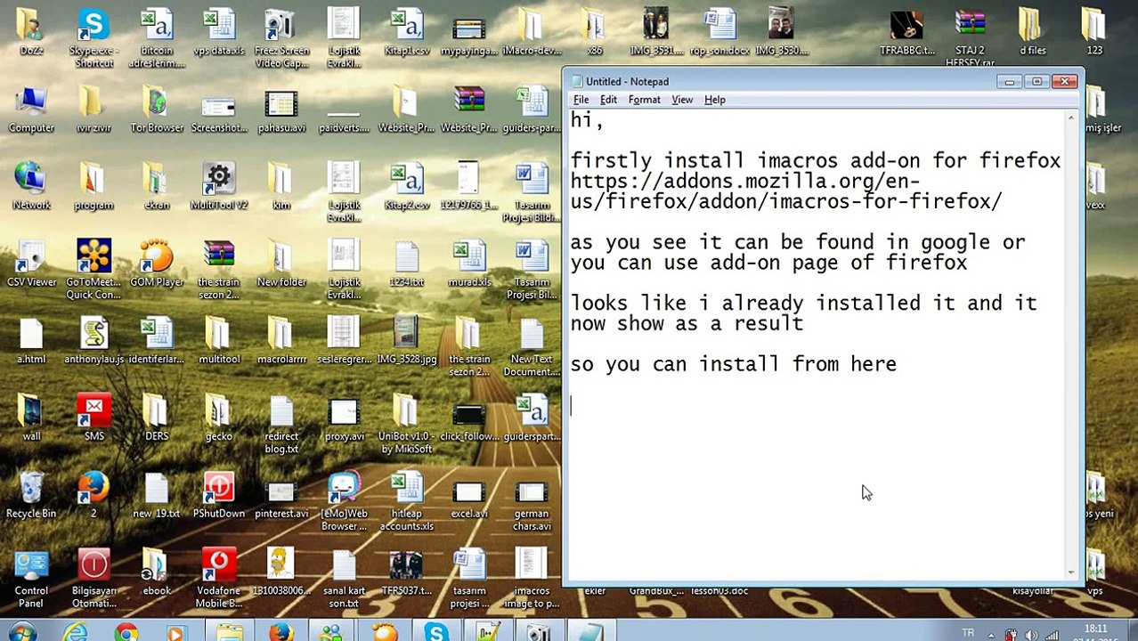This screenshot has height=641, width=1138.
Task: Open the MultiTool V2 gear icon
Action: point(219,187)
